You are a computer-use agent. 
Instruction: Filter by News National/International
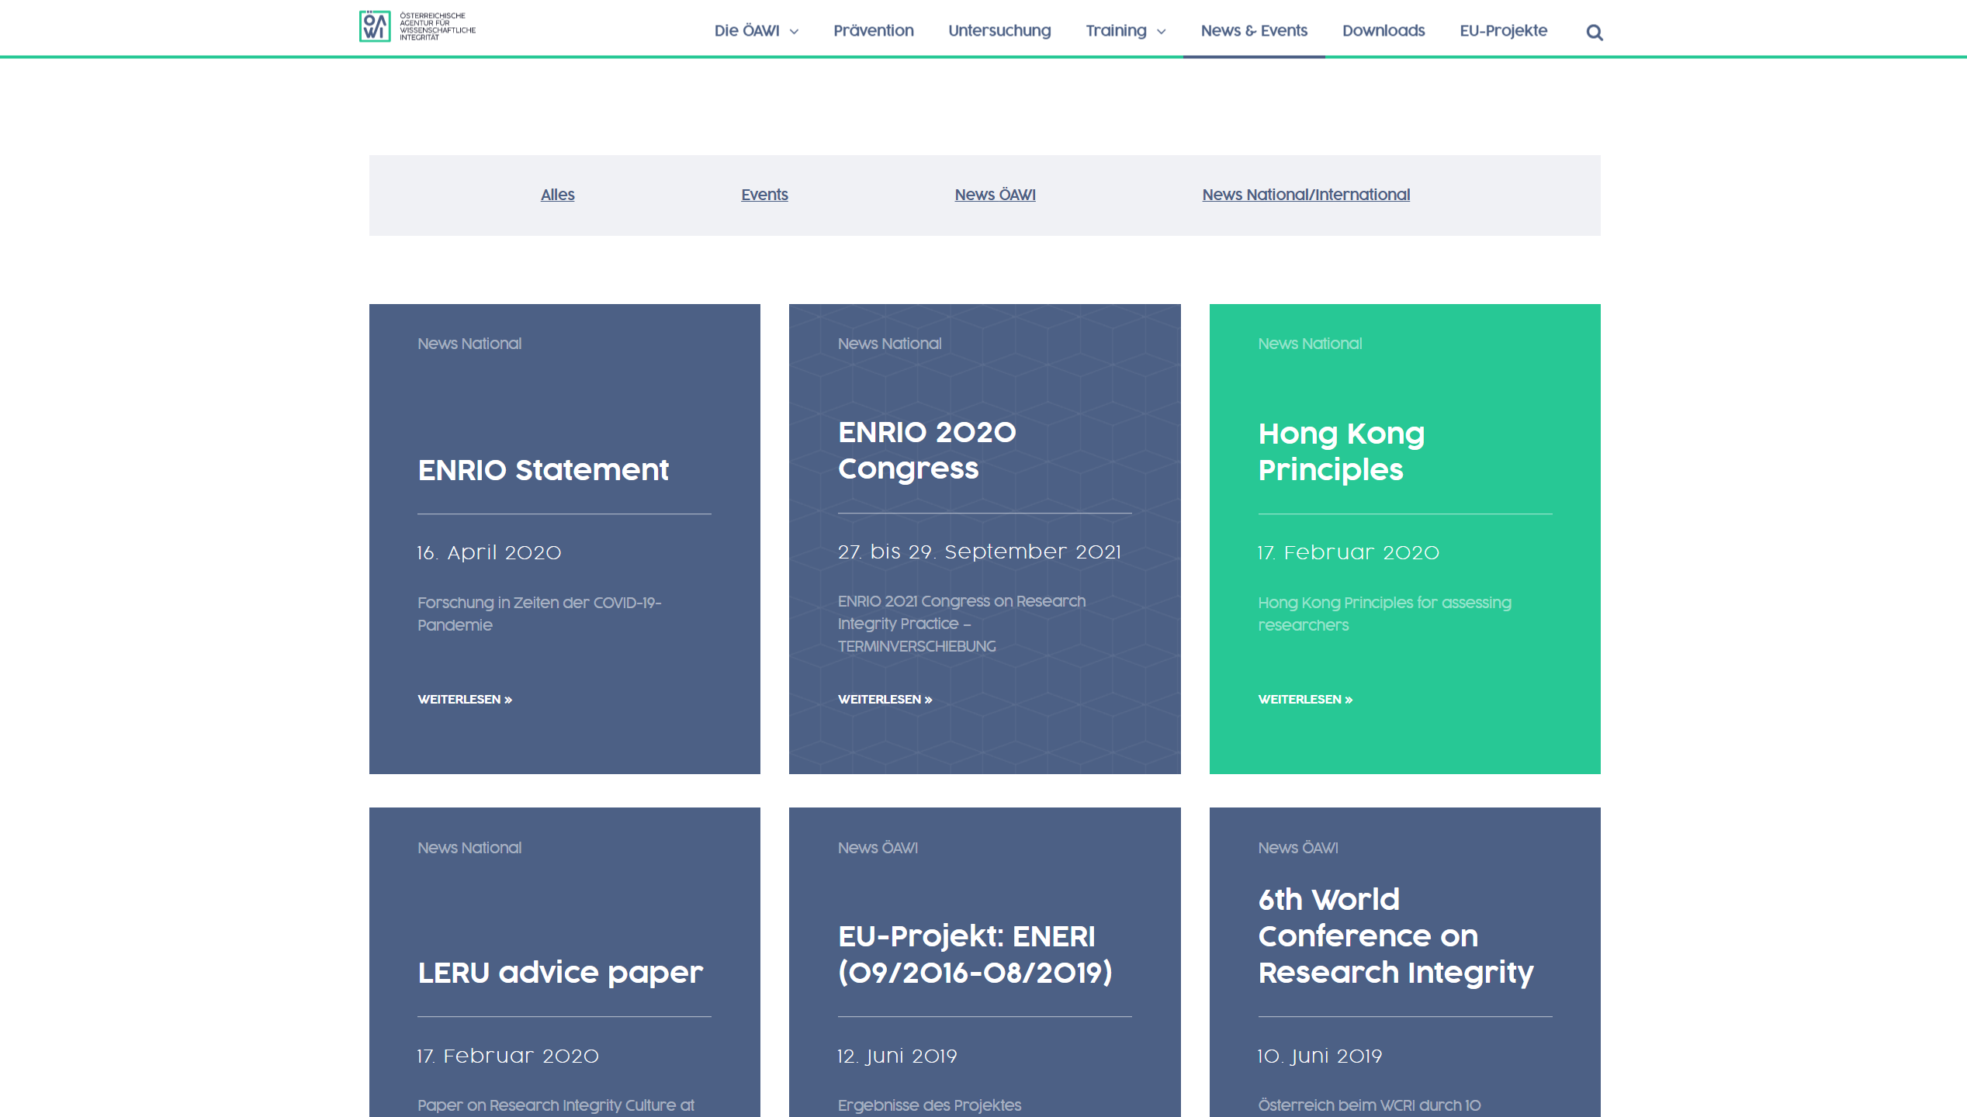click(1306, 195)
